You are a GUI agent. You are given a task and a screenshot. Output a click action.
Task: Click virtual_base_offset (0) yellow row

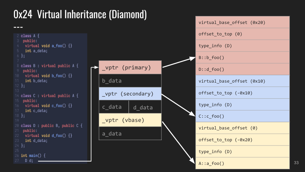tap(242, 128)
